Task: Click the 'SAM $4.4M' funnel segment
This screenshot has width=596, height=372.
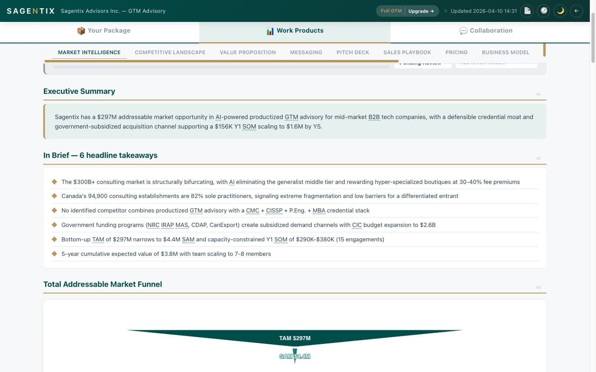Action: point(295,356)
